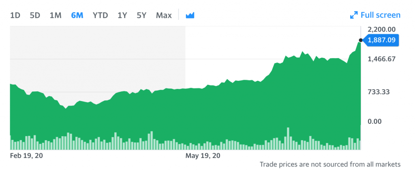Click the black dot latest price marker
The width and height of the screenshot is (415, 171).
coord(360,40)
